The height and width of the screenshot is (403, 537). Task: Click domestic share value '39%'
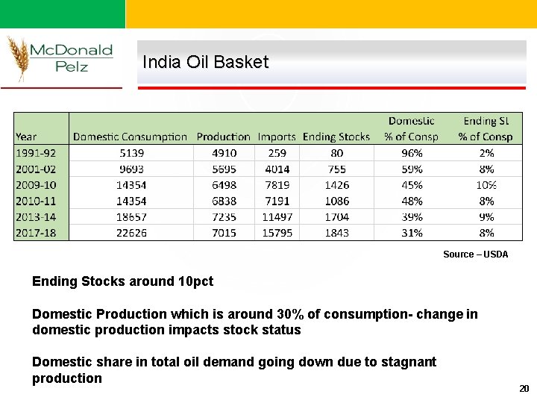click(412, 217)
